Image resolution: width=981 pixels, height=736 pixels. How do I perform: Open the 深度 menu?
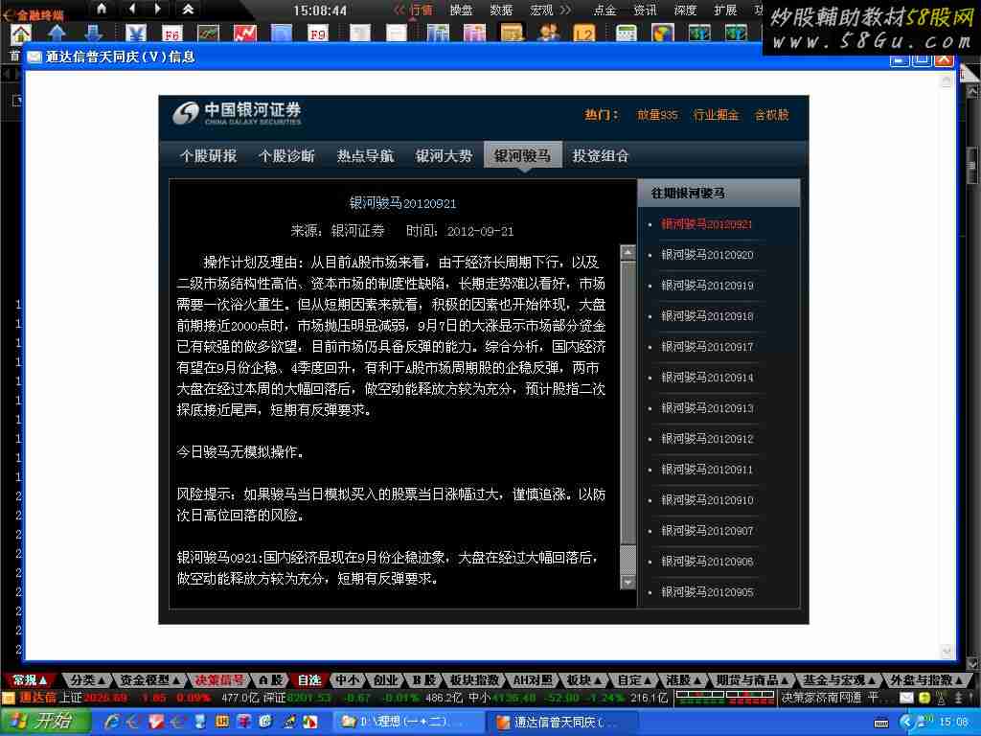[685, 10]
